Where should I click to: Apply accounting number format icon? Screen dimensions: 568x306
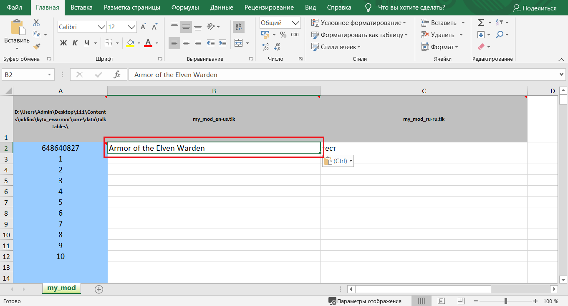tap(265, 34)
